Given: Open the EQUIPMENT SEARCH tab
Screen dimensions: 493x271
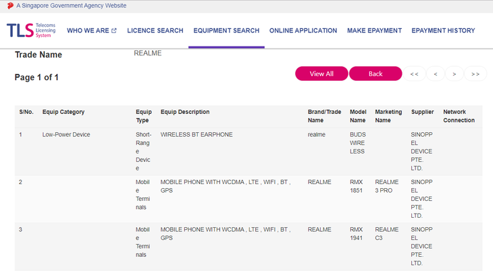Looking at the screenshot, I should pos(226,30).
